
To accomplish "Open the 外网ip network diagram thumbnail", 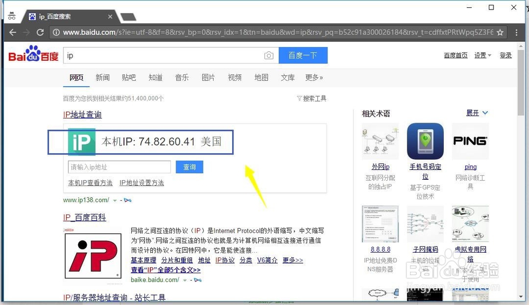I will point(380,141).
